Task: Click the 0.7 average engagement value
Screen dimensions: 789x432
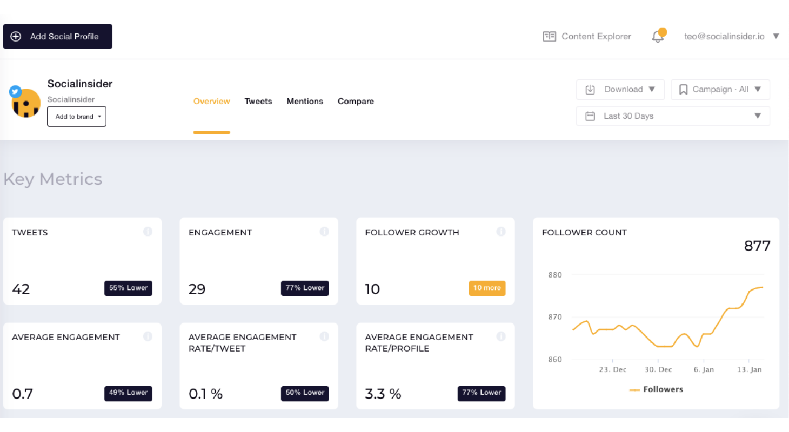Action: (22, 394)
